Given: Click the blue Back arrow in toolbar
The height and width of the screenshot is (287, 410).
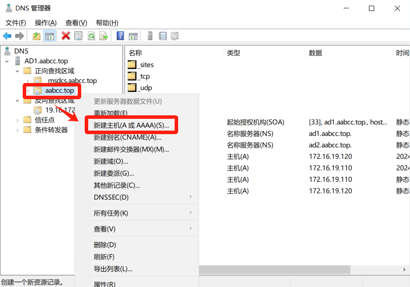Looking at the screenshot, I should pyautogui.click(x=7, y=36).
